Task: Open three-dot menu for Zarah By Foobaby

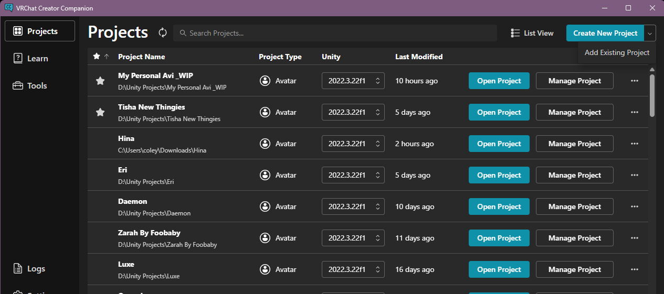Action: point(634,238)
